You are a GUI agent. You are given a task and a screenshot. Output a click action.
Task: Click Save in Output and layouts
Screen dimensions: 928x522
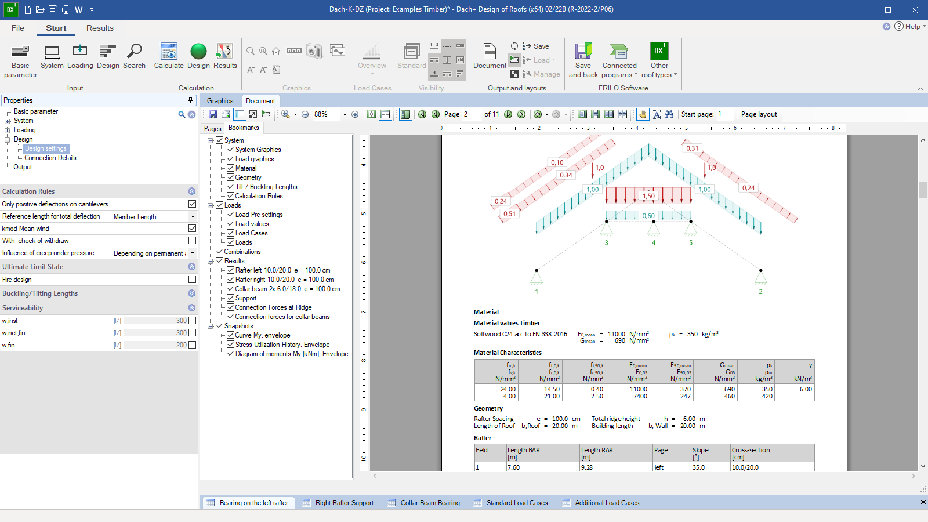pos(536,46)
